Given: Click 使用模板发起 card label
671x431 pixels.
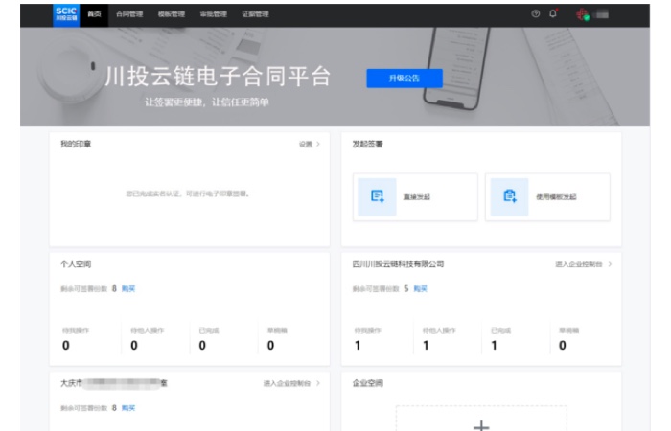Looking at the screenshot, I should [556, 197].
